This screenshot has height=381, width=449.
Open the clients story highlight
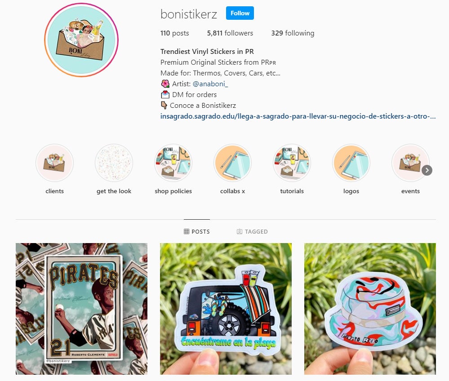54,163
